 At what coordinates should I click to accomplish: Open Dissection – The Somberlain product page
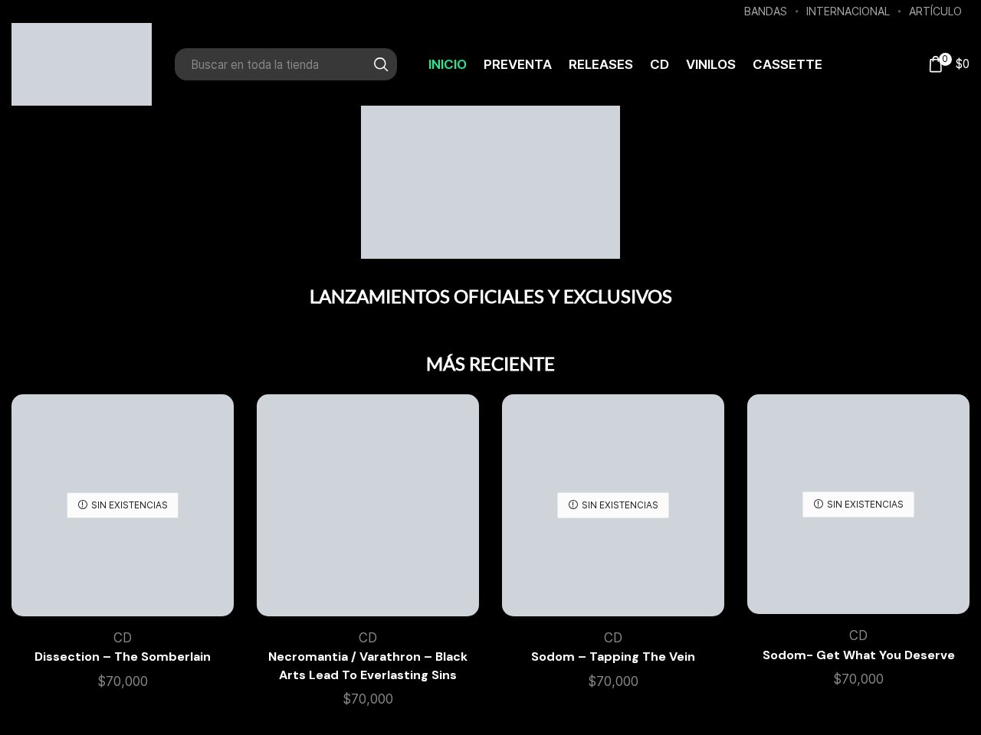pyautogui.click(x=123, y=656)
